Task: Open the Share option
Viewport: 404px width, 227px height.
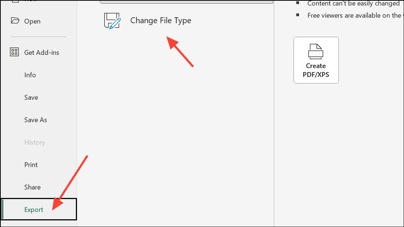Action: tap(32, 187)
